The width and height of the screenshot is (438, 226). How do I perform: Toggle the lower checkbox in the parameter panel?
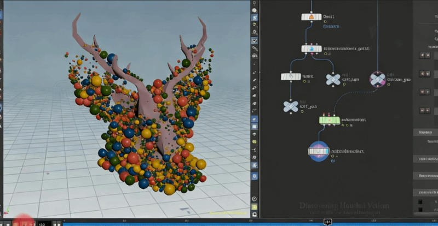pyautogui.click(x=420, y=210)
